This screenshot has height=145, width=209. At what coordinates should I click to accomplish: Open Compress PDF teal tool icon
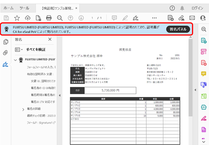pos(204,107)
